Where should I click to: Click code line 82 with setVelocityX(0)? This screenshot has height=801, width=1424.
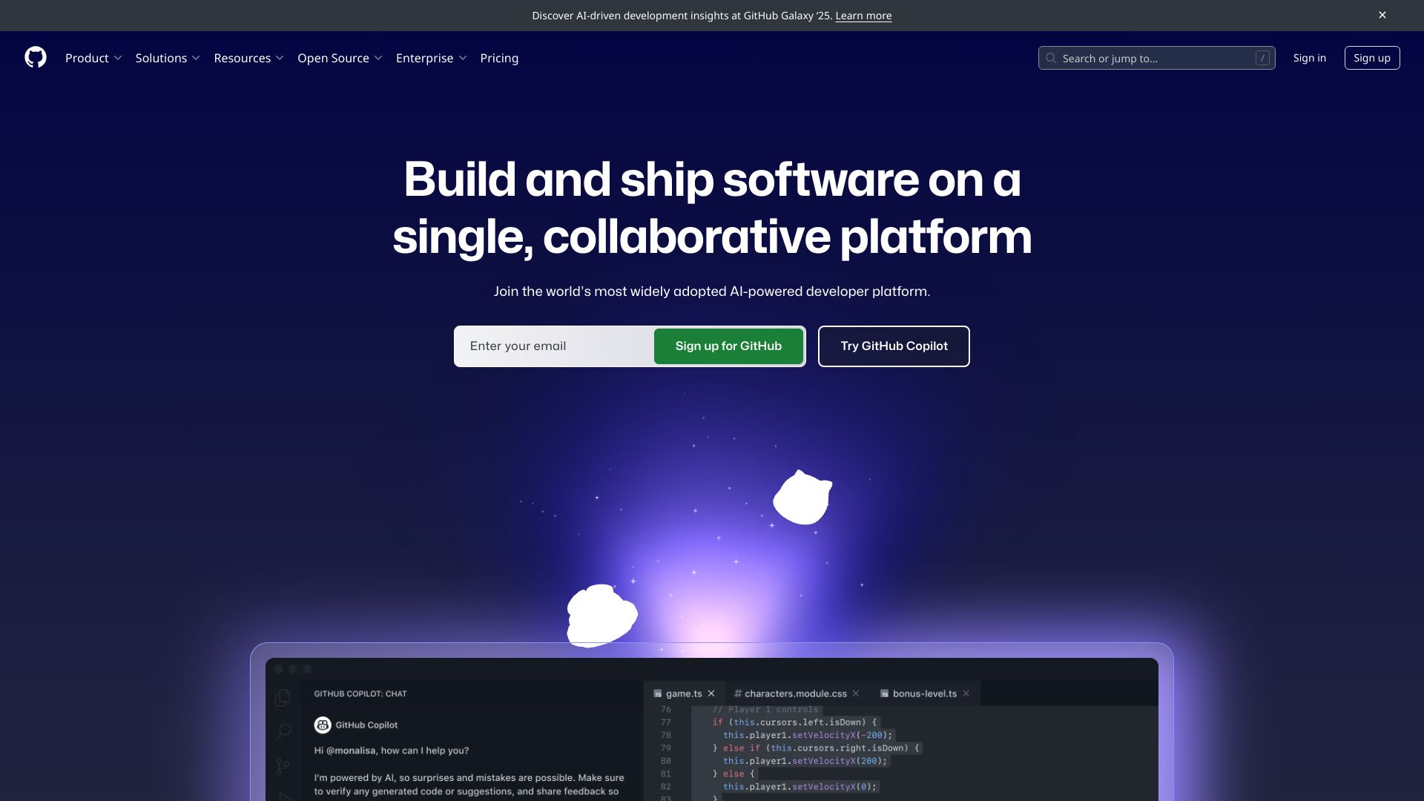(800, 787)
